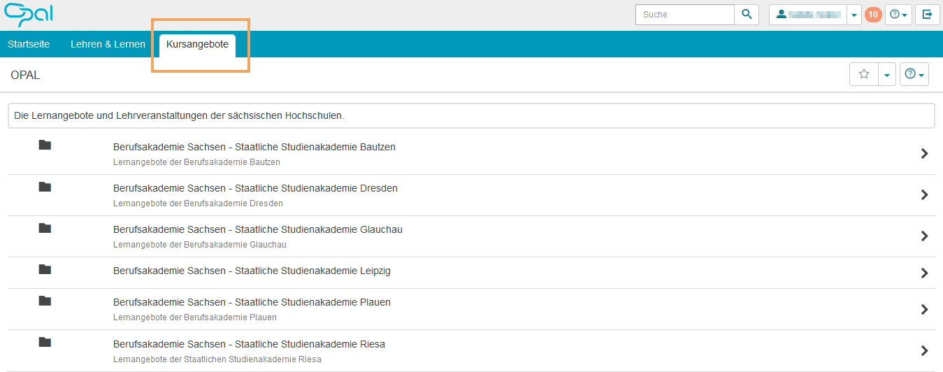Click the logout icon in header
Image resolution: width=943 pixels, height=372 pixels.
coord(927,15)
